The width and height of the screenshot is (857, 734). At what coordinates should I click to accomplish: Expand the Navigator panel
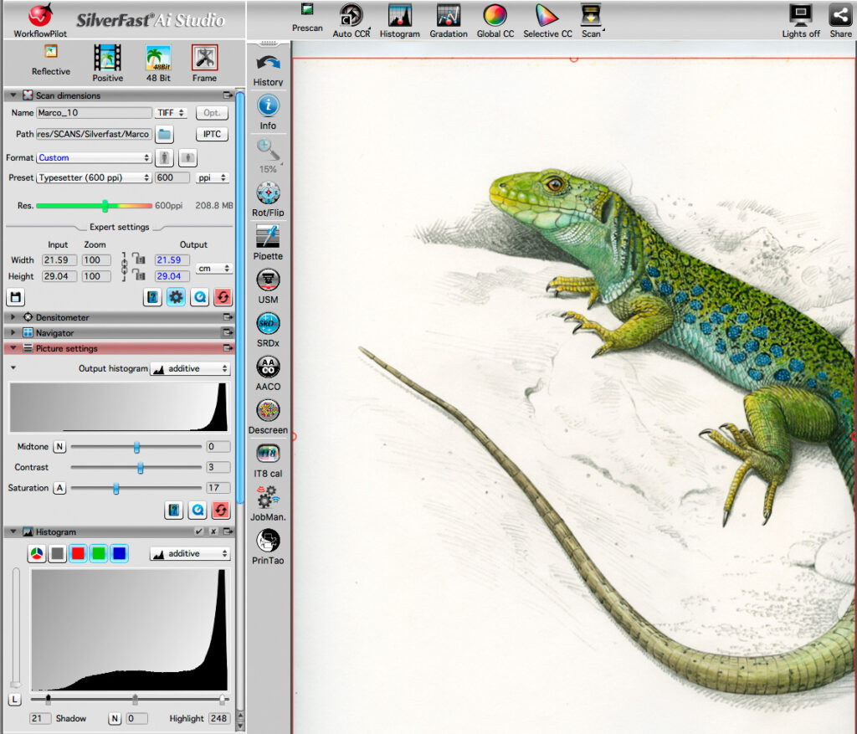(13, 333)
